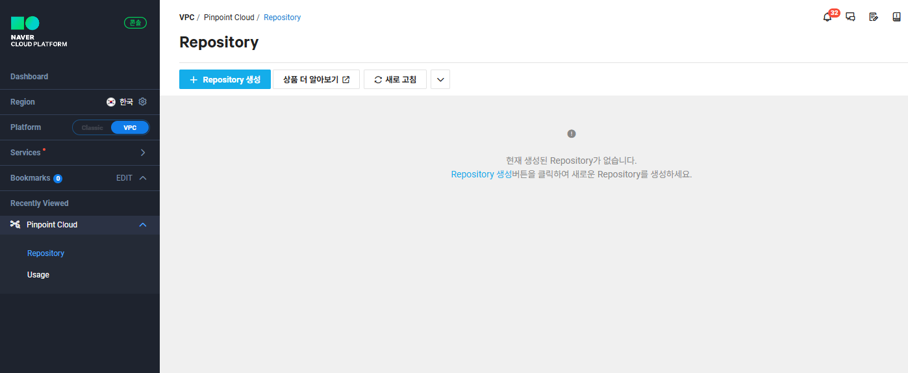The width and height of the screenshot is (908, 373).
Task: Open the chat support icon
Action: click(850, 18)
